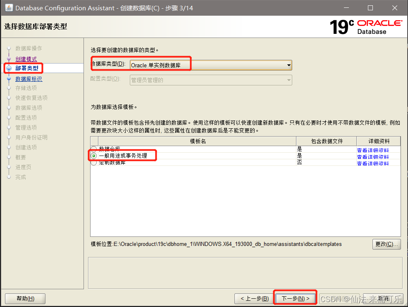
Task: Go to the 创建模式 step
Action: [x=26, y=59]
